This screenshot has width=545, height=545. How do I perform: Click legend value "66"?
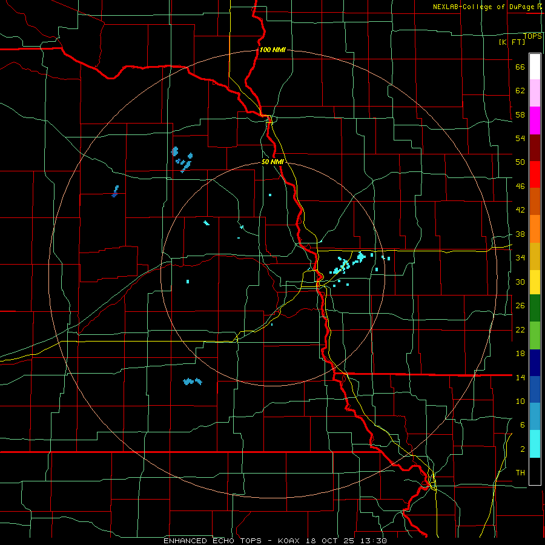520,67
